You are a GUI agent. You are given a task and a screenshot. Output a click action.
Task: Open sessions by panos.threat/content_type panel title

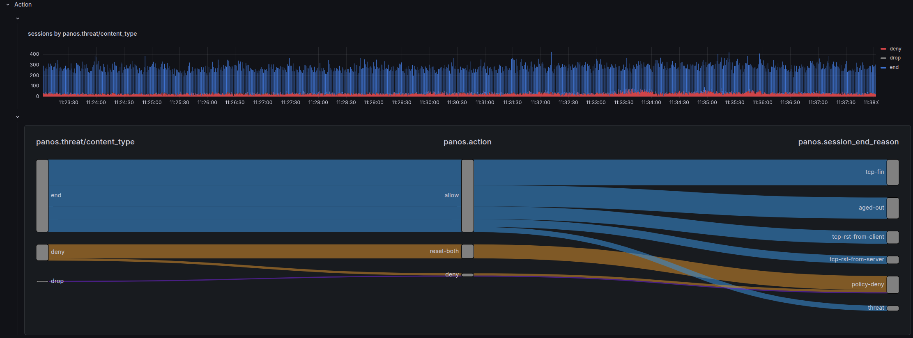click(82, 34)
